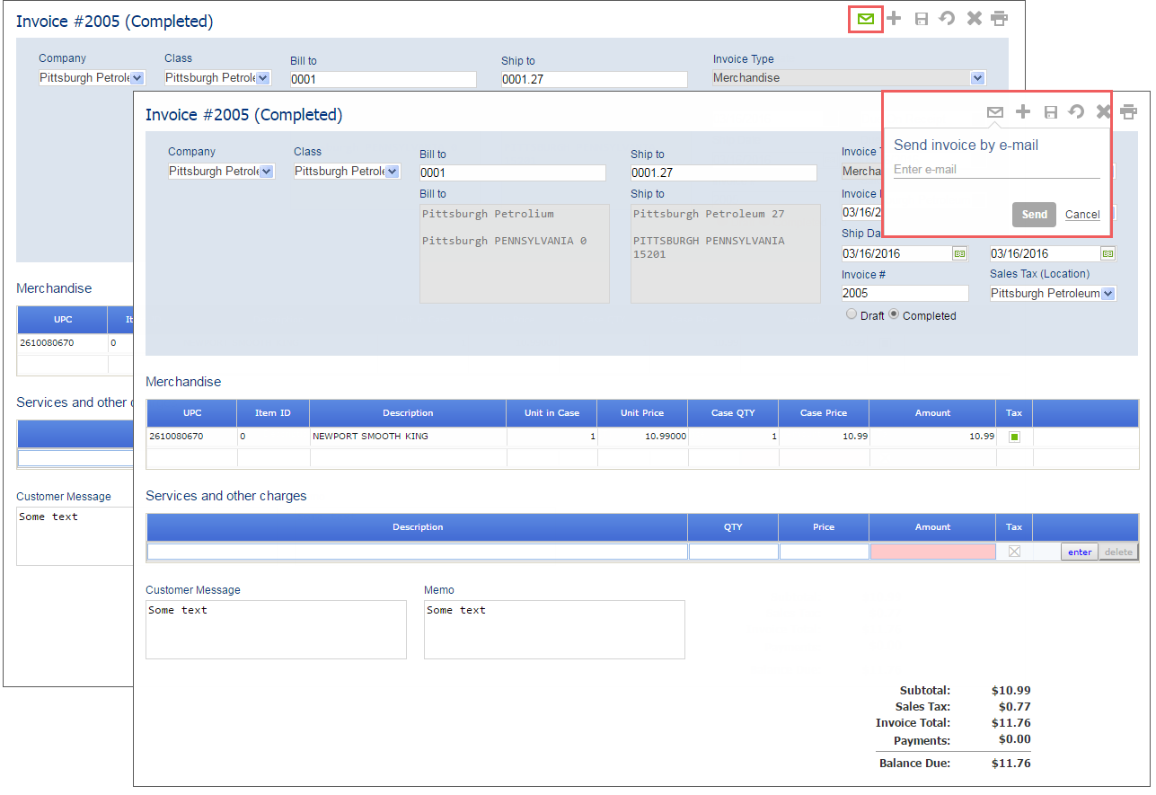Screen dimensions: 1156x795
Task: Click the Send button in e-mail popup
Action: pos(1034,215)
